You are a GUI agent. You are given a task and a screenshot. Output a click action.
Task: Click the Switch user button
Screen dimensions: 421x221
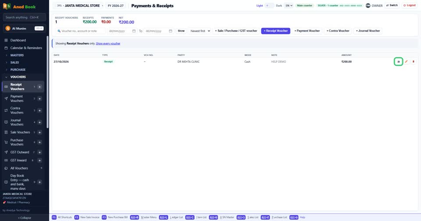click(x=392, y=5)
